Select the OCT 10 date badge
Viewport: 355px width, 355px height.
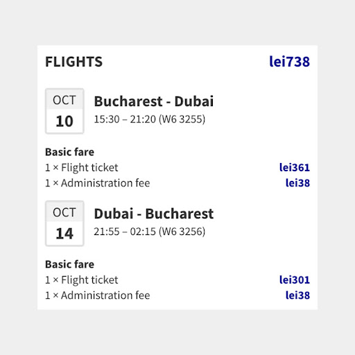tap(64, 111)
